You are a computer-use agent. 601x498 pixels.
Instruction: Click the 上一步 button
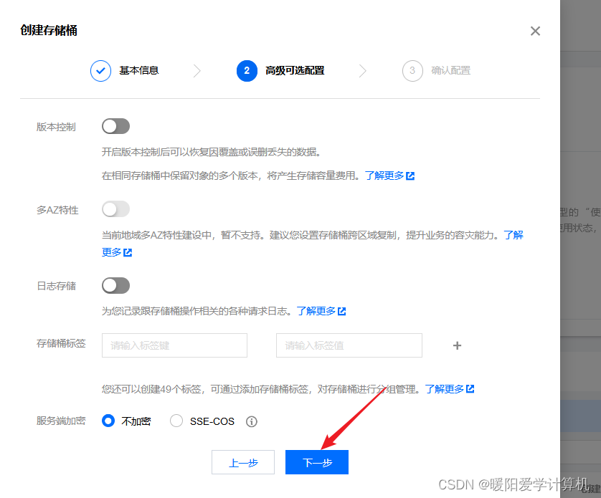243,462
